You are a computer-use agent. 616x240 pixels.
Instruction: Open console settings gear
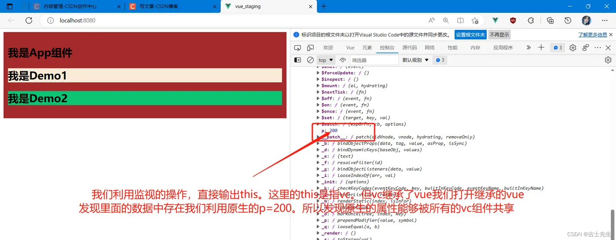608,60
